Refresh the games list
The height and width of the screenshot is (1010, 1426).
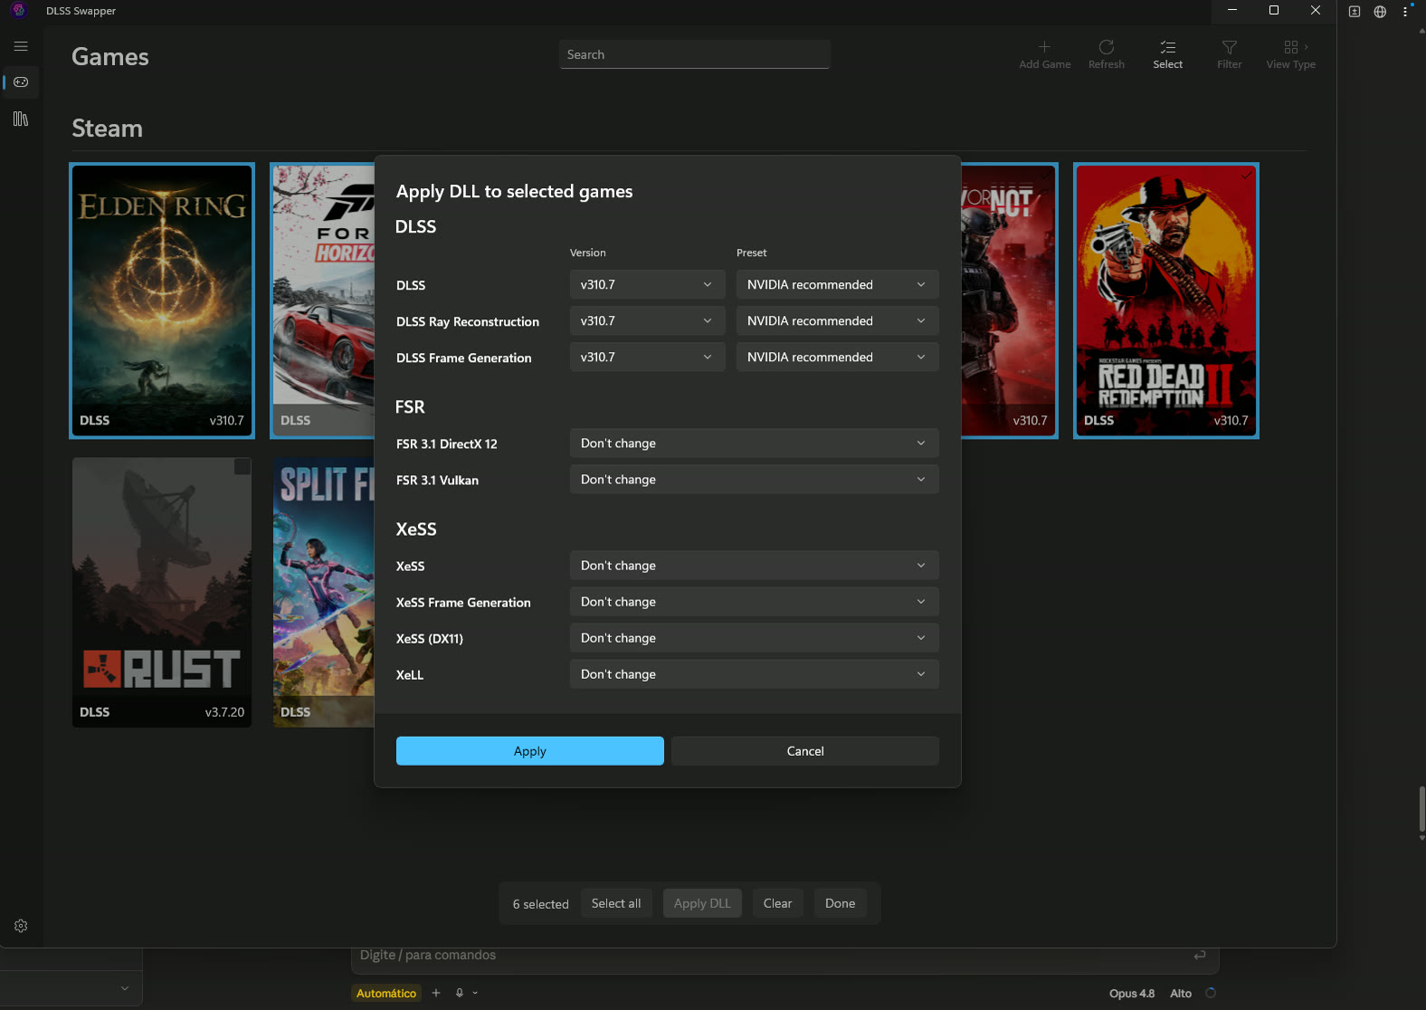click(1106, 54)
